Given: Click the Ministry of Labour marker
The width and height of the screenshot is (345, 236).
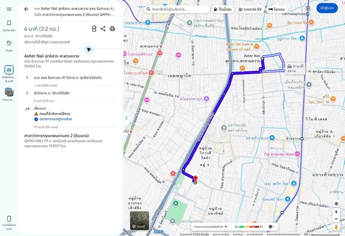Looking at the screenshot, I should 173,221.
